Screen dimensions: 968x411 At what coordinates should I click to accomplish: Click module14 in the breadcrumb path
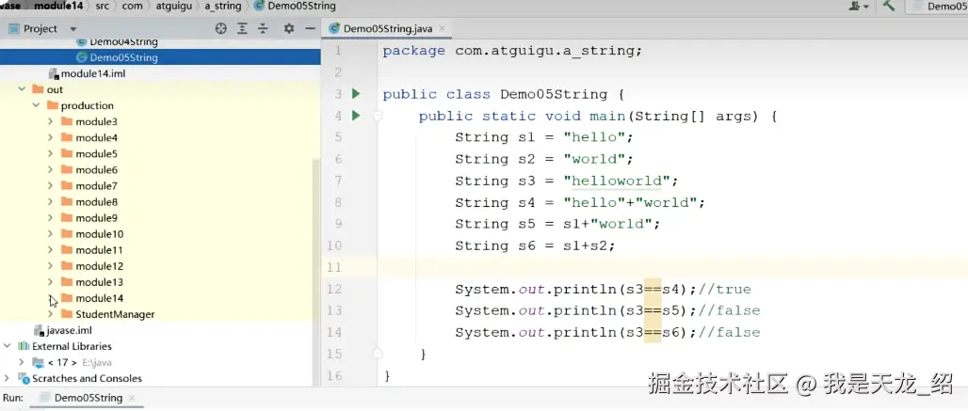(58, 7)
